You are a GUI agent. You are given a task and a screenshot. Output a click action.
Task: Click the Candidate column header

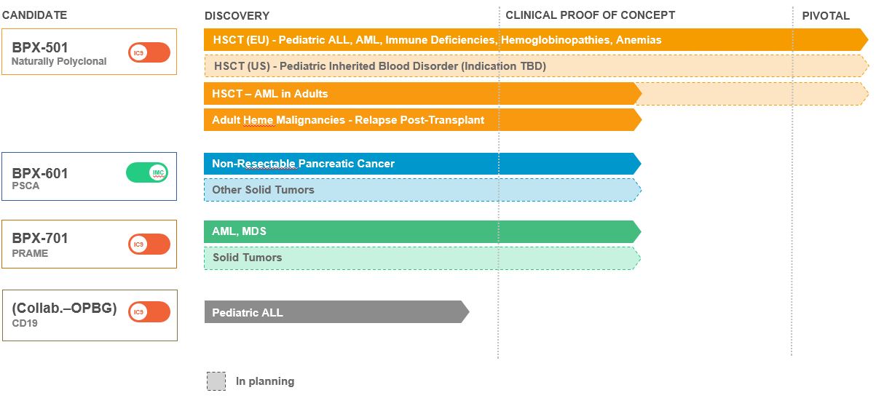(x=34, y=15)
